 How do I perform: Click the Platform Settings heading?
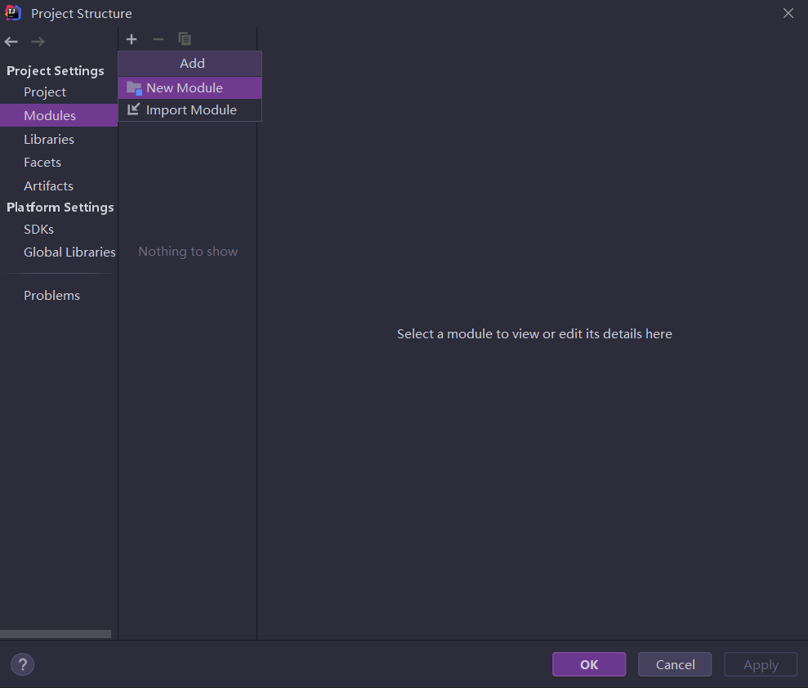[60, 208]
